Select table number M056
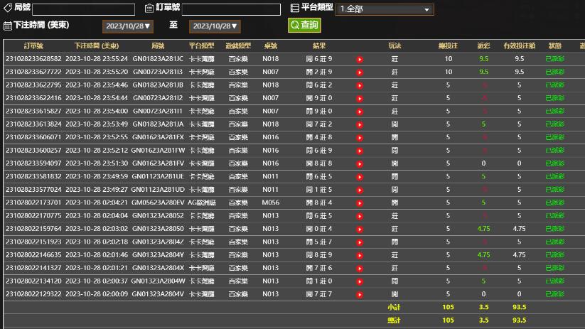 271,203
